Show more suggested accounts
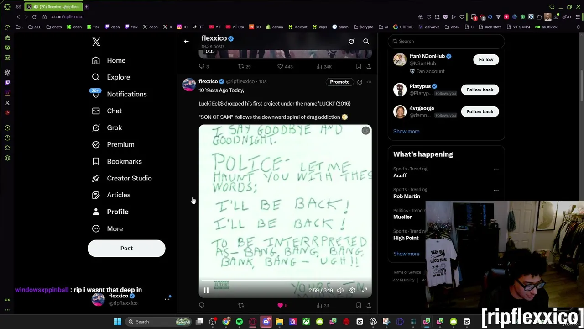This screenshot has height=329, width=584. pos(406,132)
